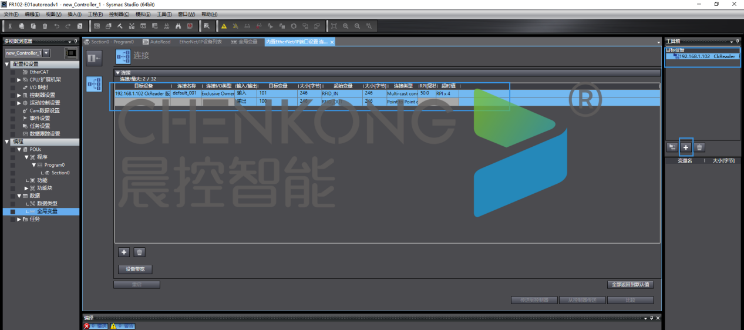This screenshot has height=330, width=744.
Task: Click the toolbox trash delete icon
Action: click(699, 147)
